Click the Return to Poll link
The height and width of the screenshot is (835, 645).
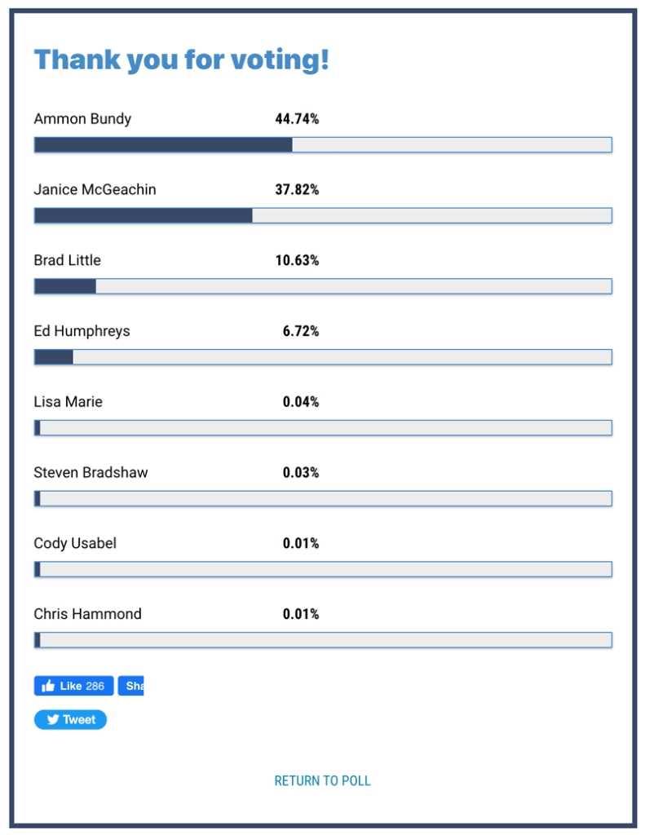point(322,780)
